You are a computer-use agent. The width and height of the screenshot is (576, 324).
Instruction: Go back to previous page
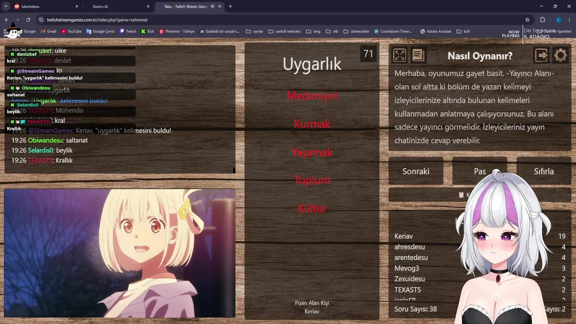tap(6, 20)
